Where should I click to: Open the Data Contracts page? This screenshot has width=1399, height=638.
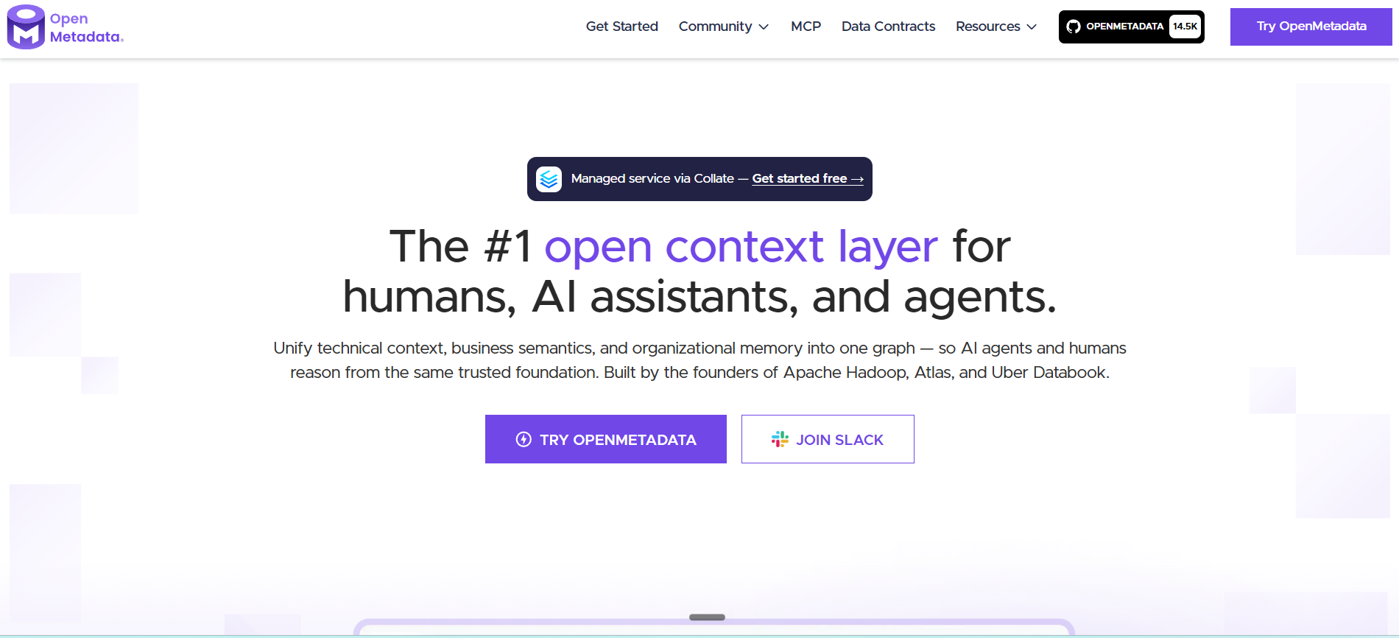coord(888,27)
